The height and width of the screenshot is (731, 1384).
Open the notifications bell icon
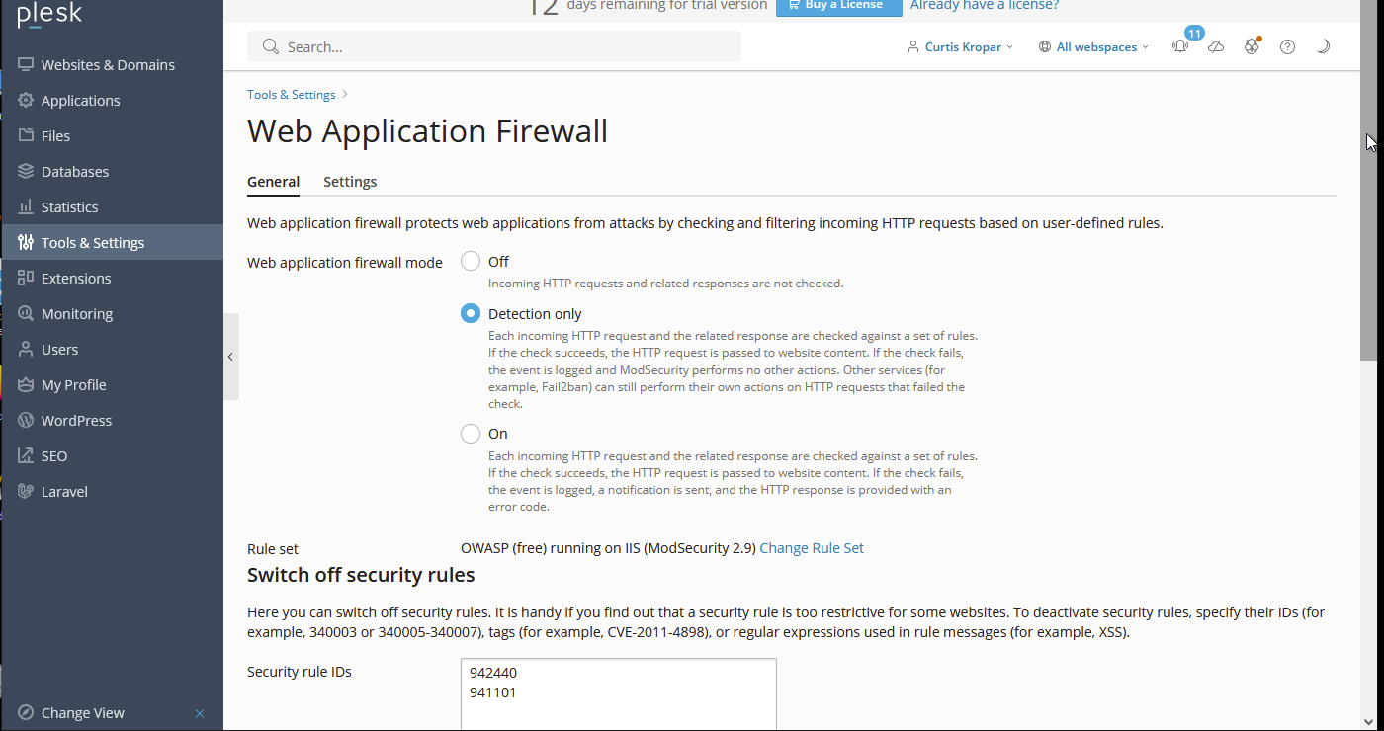[1180, 46]
